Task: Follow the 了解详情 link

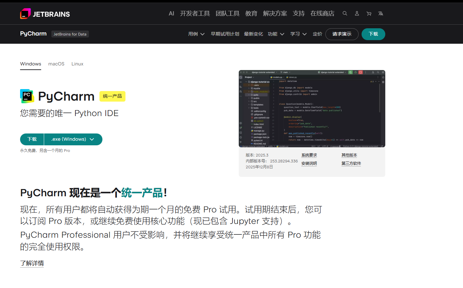Action: click(32, 263)
